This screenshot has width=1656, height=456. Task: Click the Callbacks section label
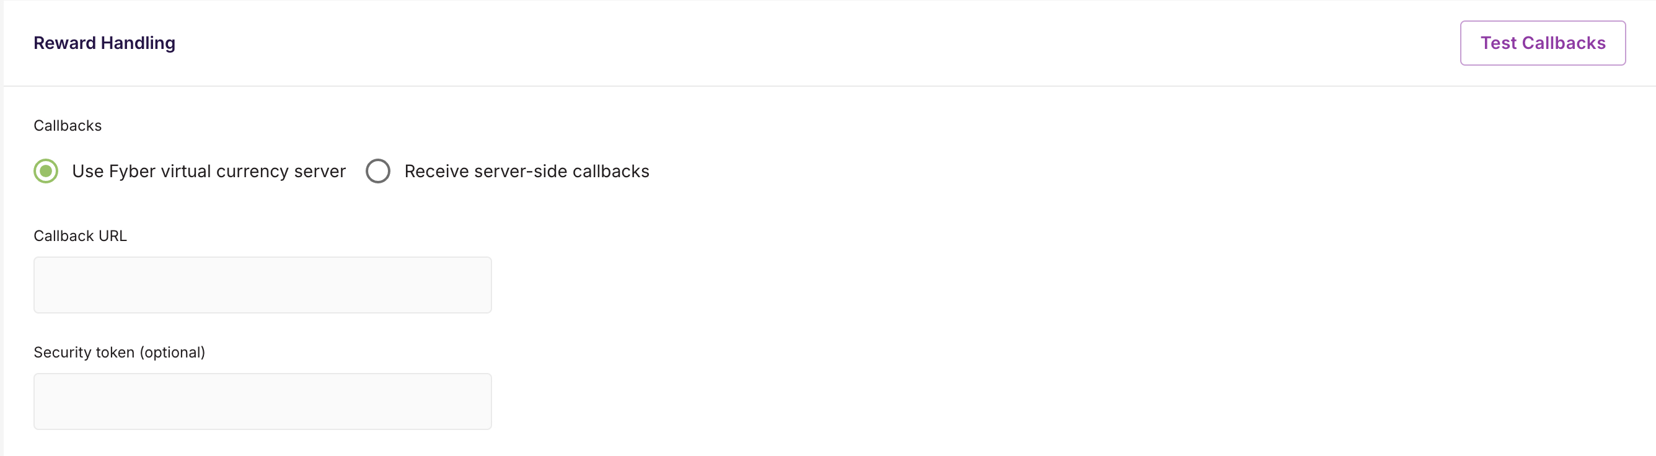pos(68,126)
